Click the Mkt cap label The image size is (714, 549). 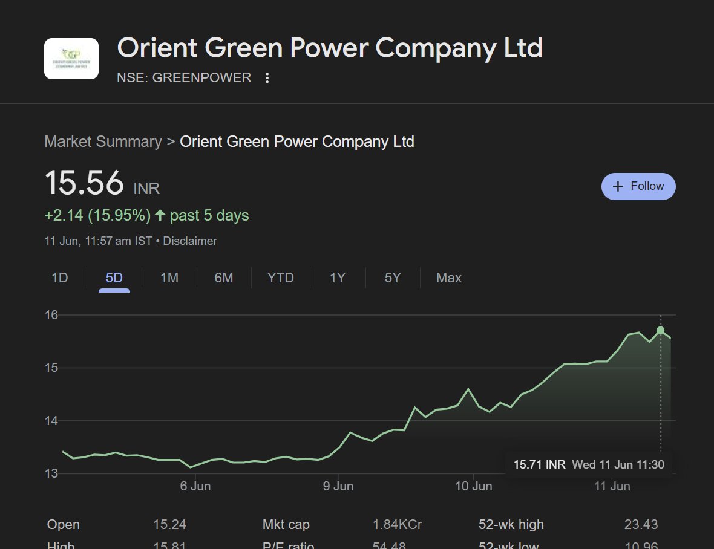pyautogui.click(x=286, y=524)
